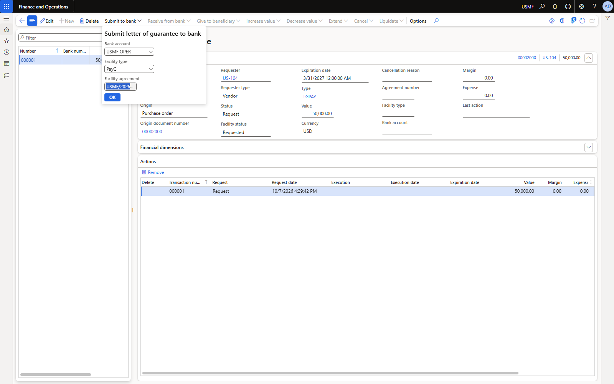Open the Options tab
Screen dimensions: 614x384
pyautogui.click(x=418, y=21)
